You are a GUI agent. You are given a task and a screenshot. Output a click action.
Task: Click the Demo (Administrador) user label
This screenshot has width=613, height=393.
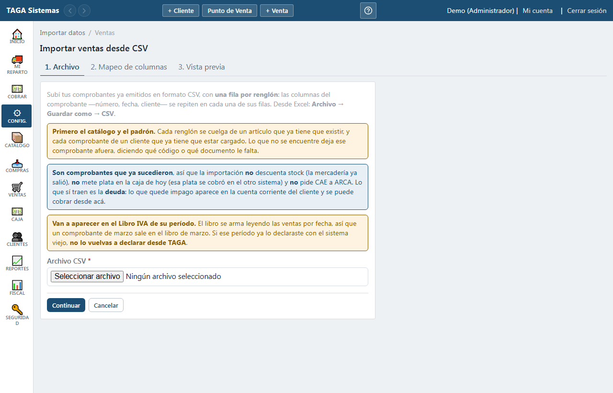(x=480, y=11)
